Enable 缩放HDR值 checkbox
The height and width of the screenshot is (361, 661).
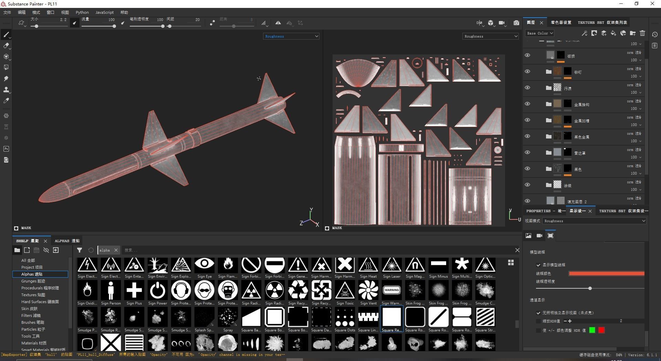538,321
